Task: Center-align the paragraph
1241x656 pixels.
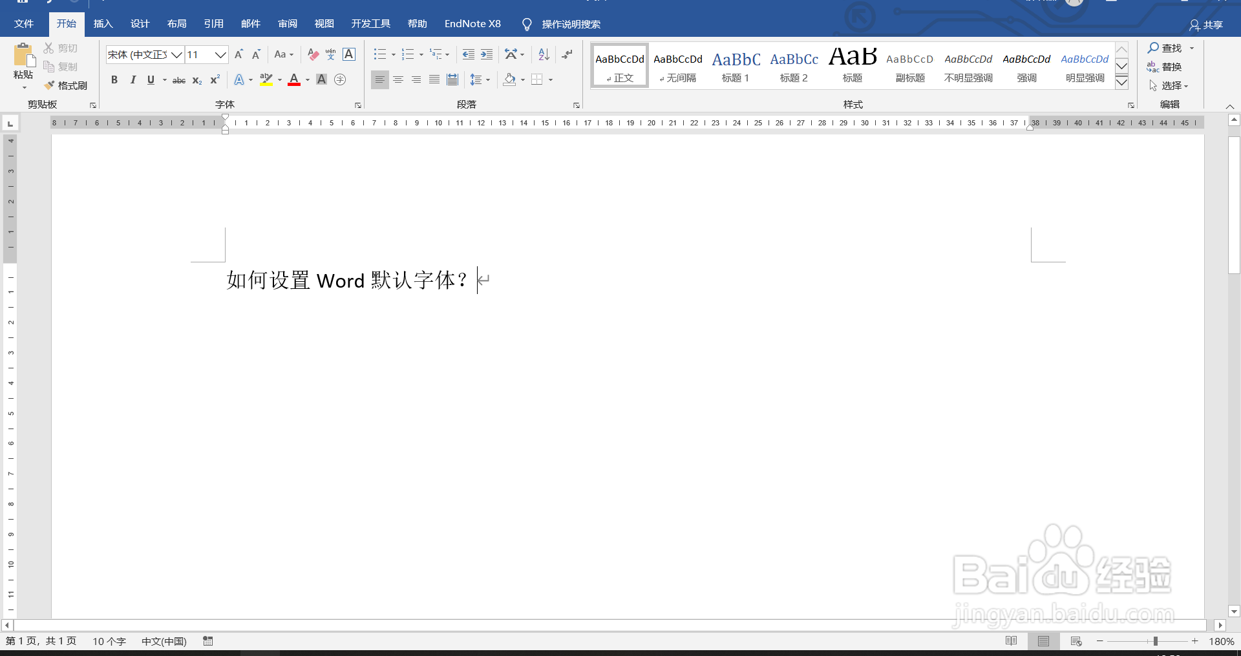Action: (x=398, y=79)
